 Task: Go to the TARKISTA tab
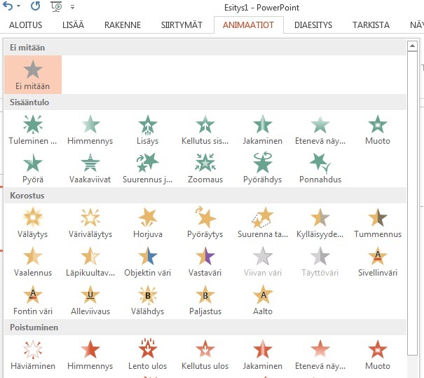pyautogui.click(x=371, y=25)
